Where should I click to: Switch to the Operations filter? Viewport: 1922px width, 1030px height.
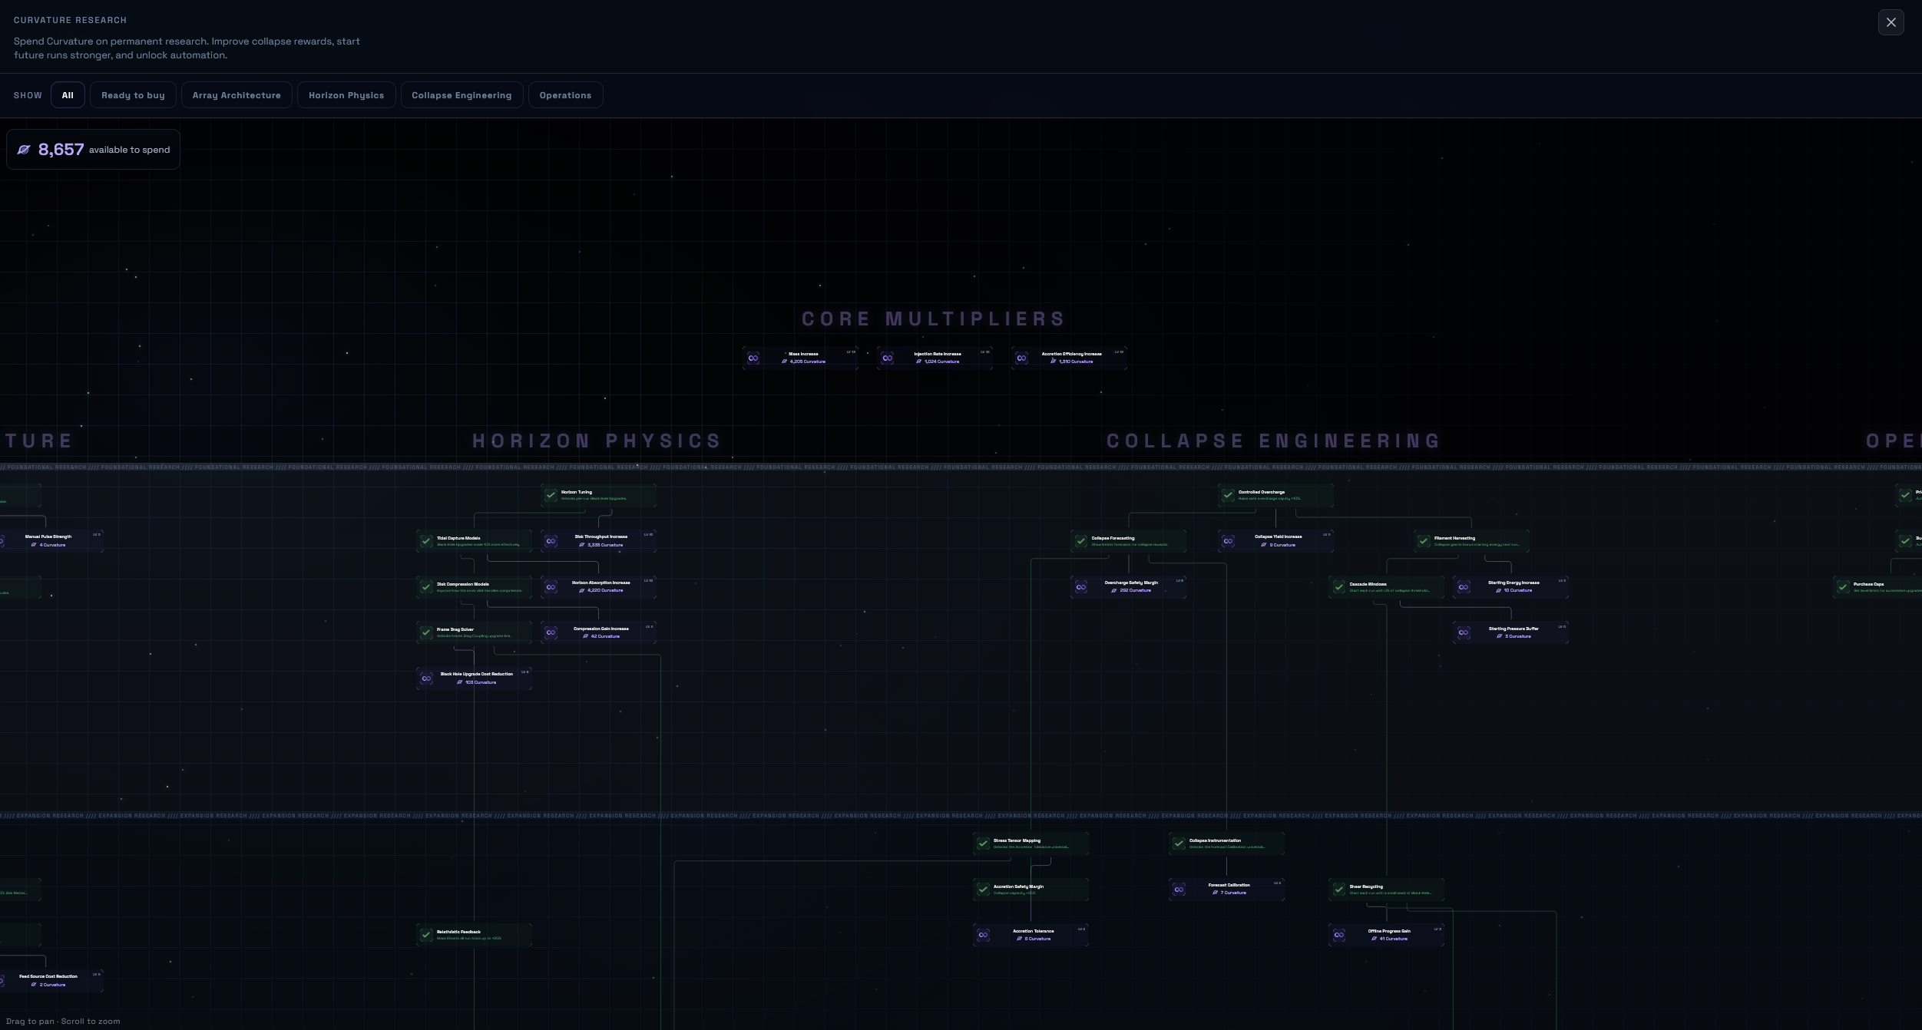pyautogui.click(x=565, y=95)
